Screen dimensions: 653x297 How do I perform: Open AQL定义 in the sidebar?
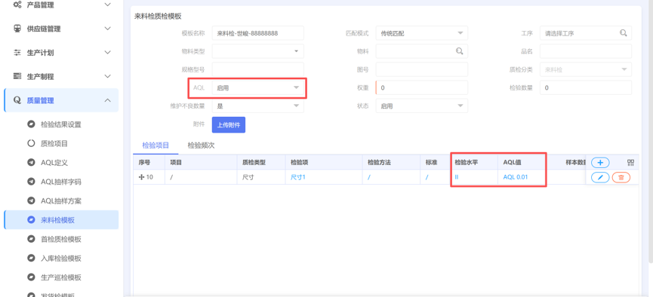click(54, 163)
